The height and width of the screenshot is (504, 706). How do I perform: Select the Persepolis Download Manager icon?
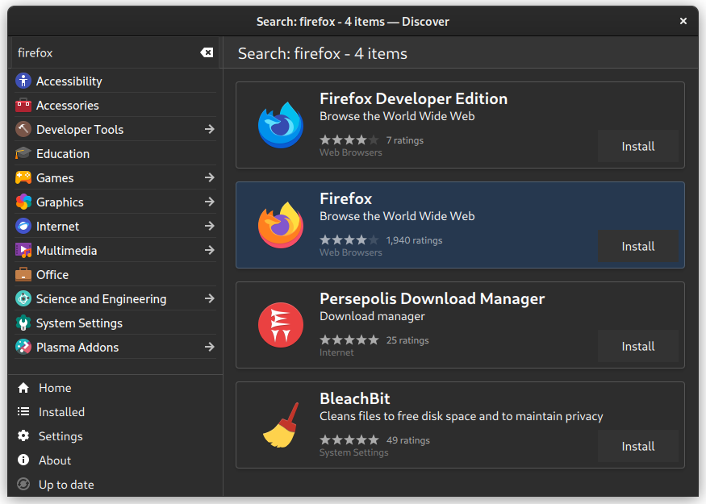click(x=280, y=324)
